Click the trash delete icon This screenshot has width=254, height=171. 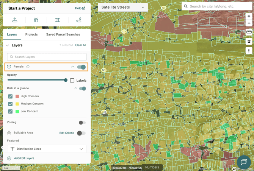[249, 41]
